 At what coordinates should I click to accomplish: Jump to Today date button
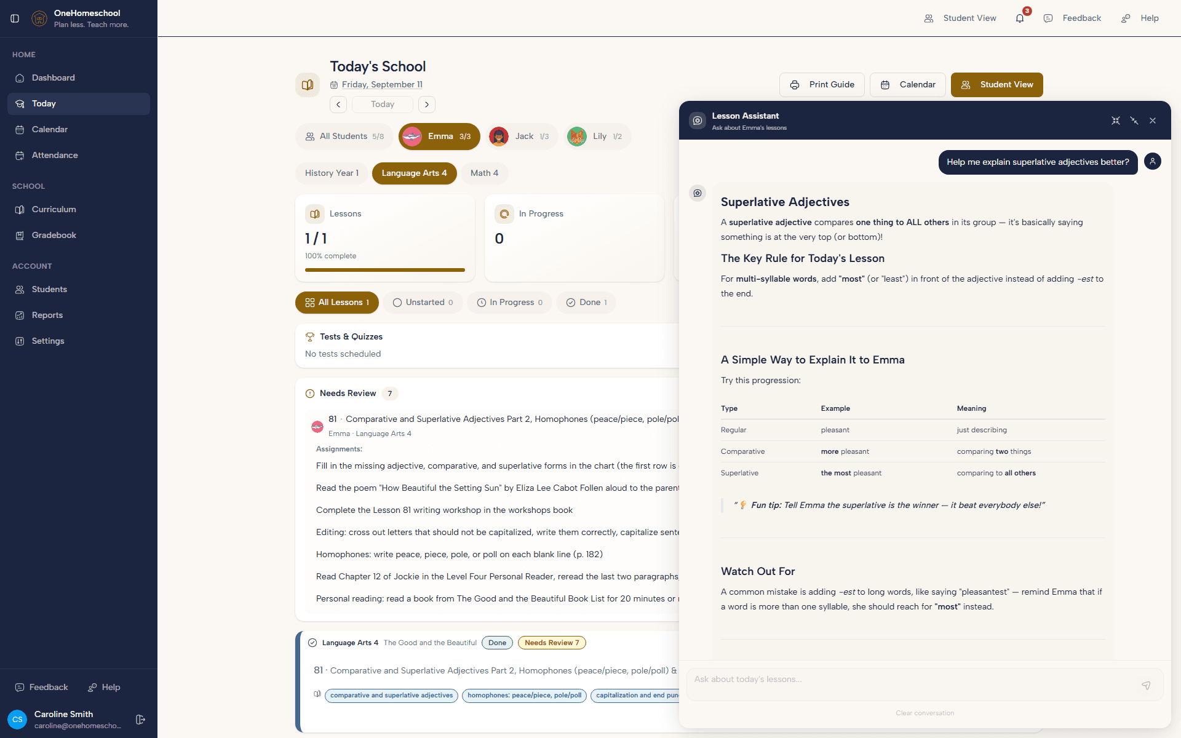(x=383, y=105)
